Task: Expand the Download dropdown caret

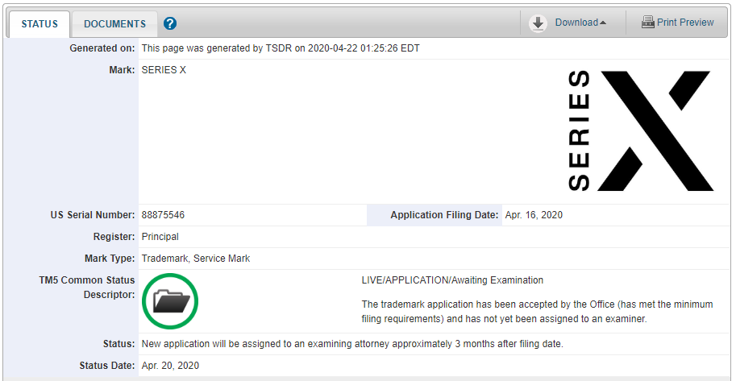Action: tap(603, 23)
